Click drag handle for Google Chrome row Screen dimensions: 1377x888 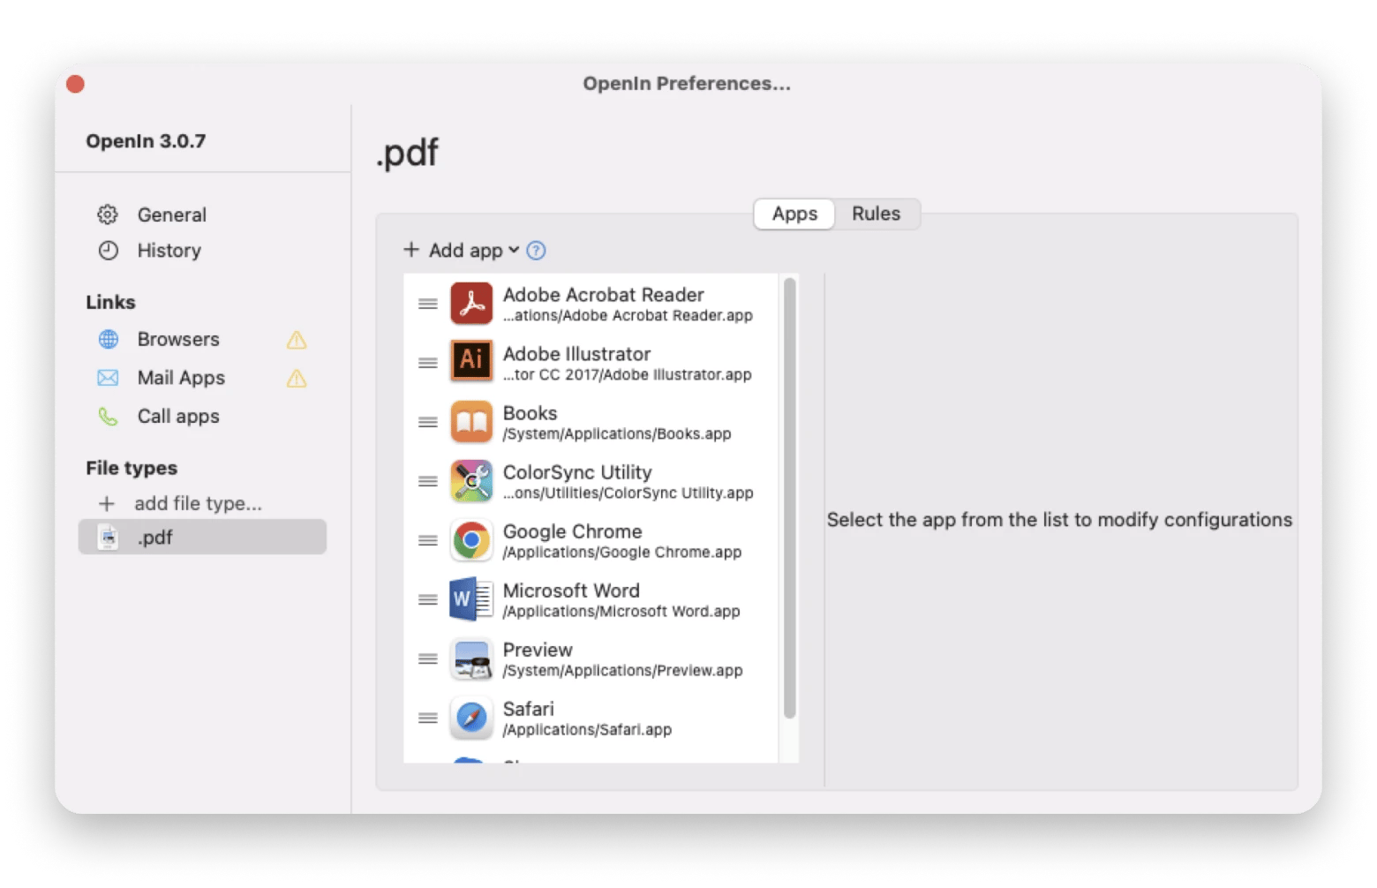(x=428, y=540)
